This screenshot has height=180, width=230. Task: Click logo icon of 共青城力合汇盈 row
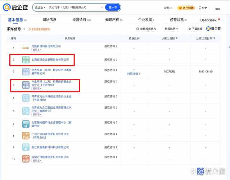tap(26, 111)
